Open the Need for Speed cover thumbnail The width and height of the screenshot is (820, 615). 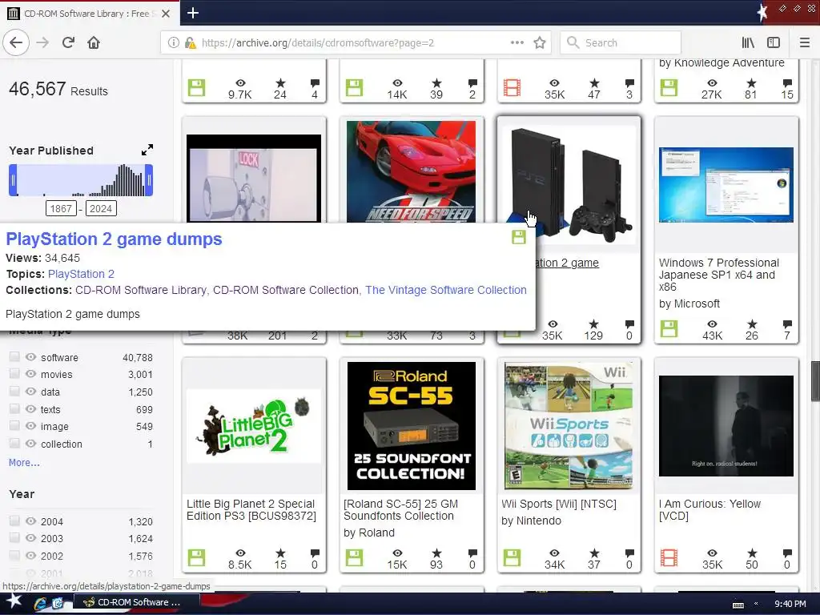pos(412,171)
